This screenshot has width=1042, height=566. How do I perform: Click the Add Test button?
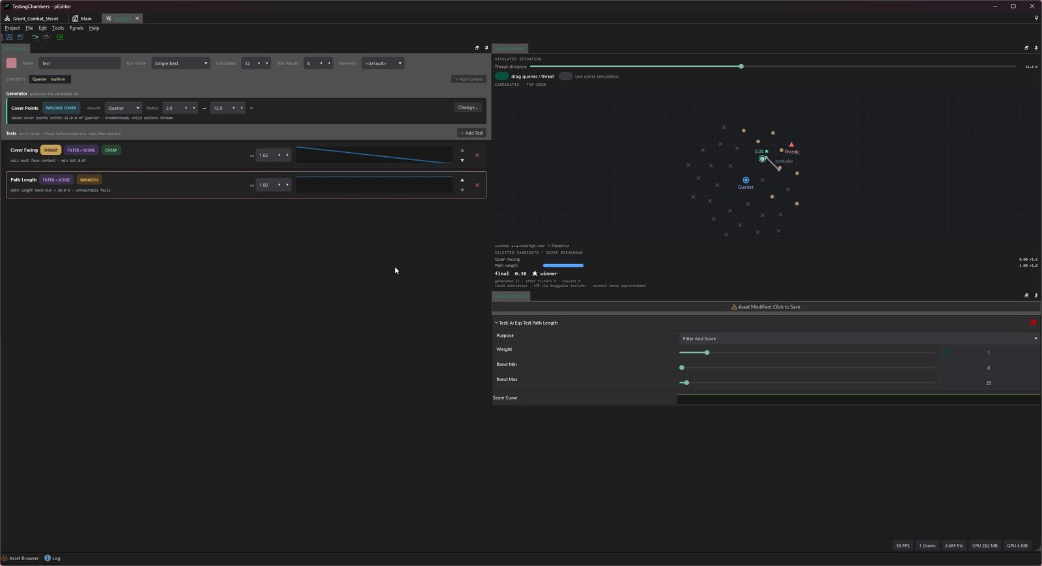(472, 133)
